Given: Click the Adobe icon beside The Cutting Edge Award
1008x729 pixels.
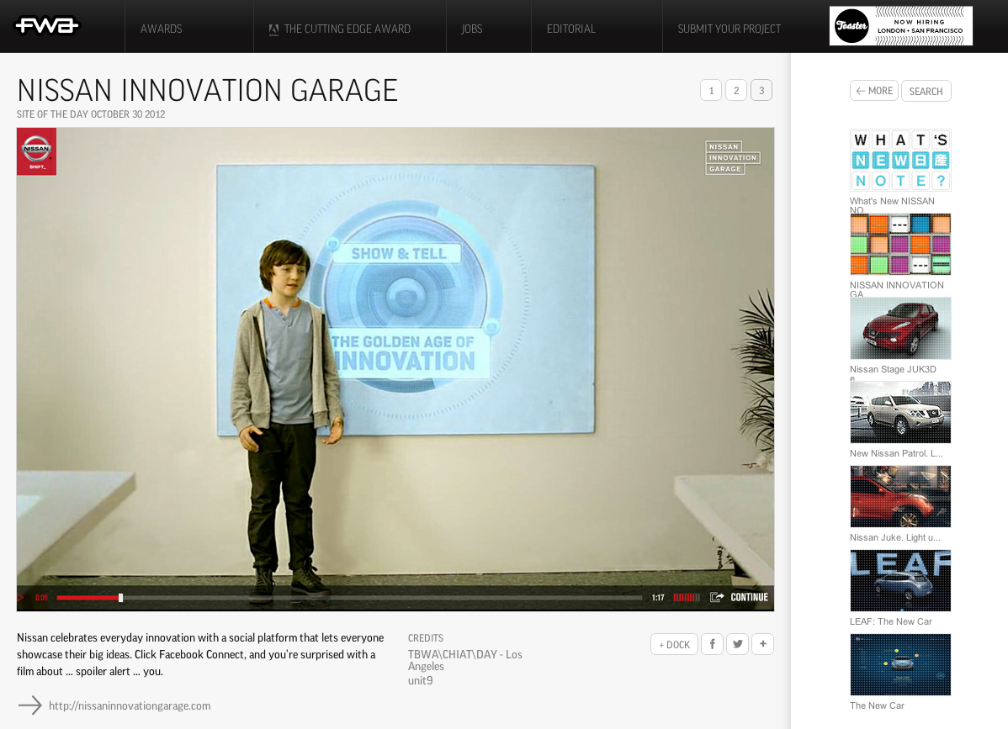Looking at the screenshot, I should pos(273,29).
